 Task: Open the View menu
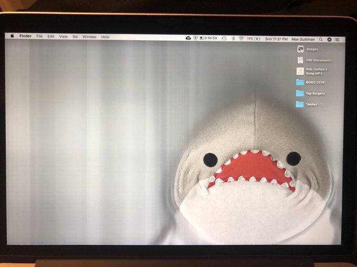tap(64, 37)
